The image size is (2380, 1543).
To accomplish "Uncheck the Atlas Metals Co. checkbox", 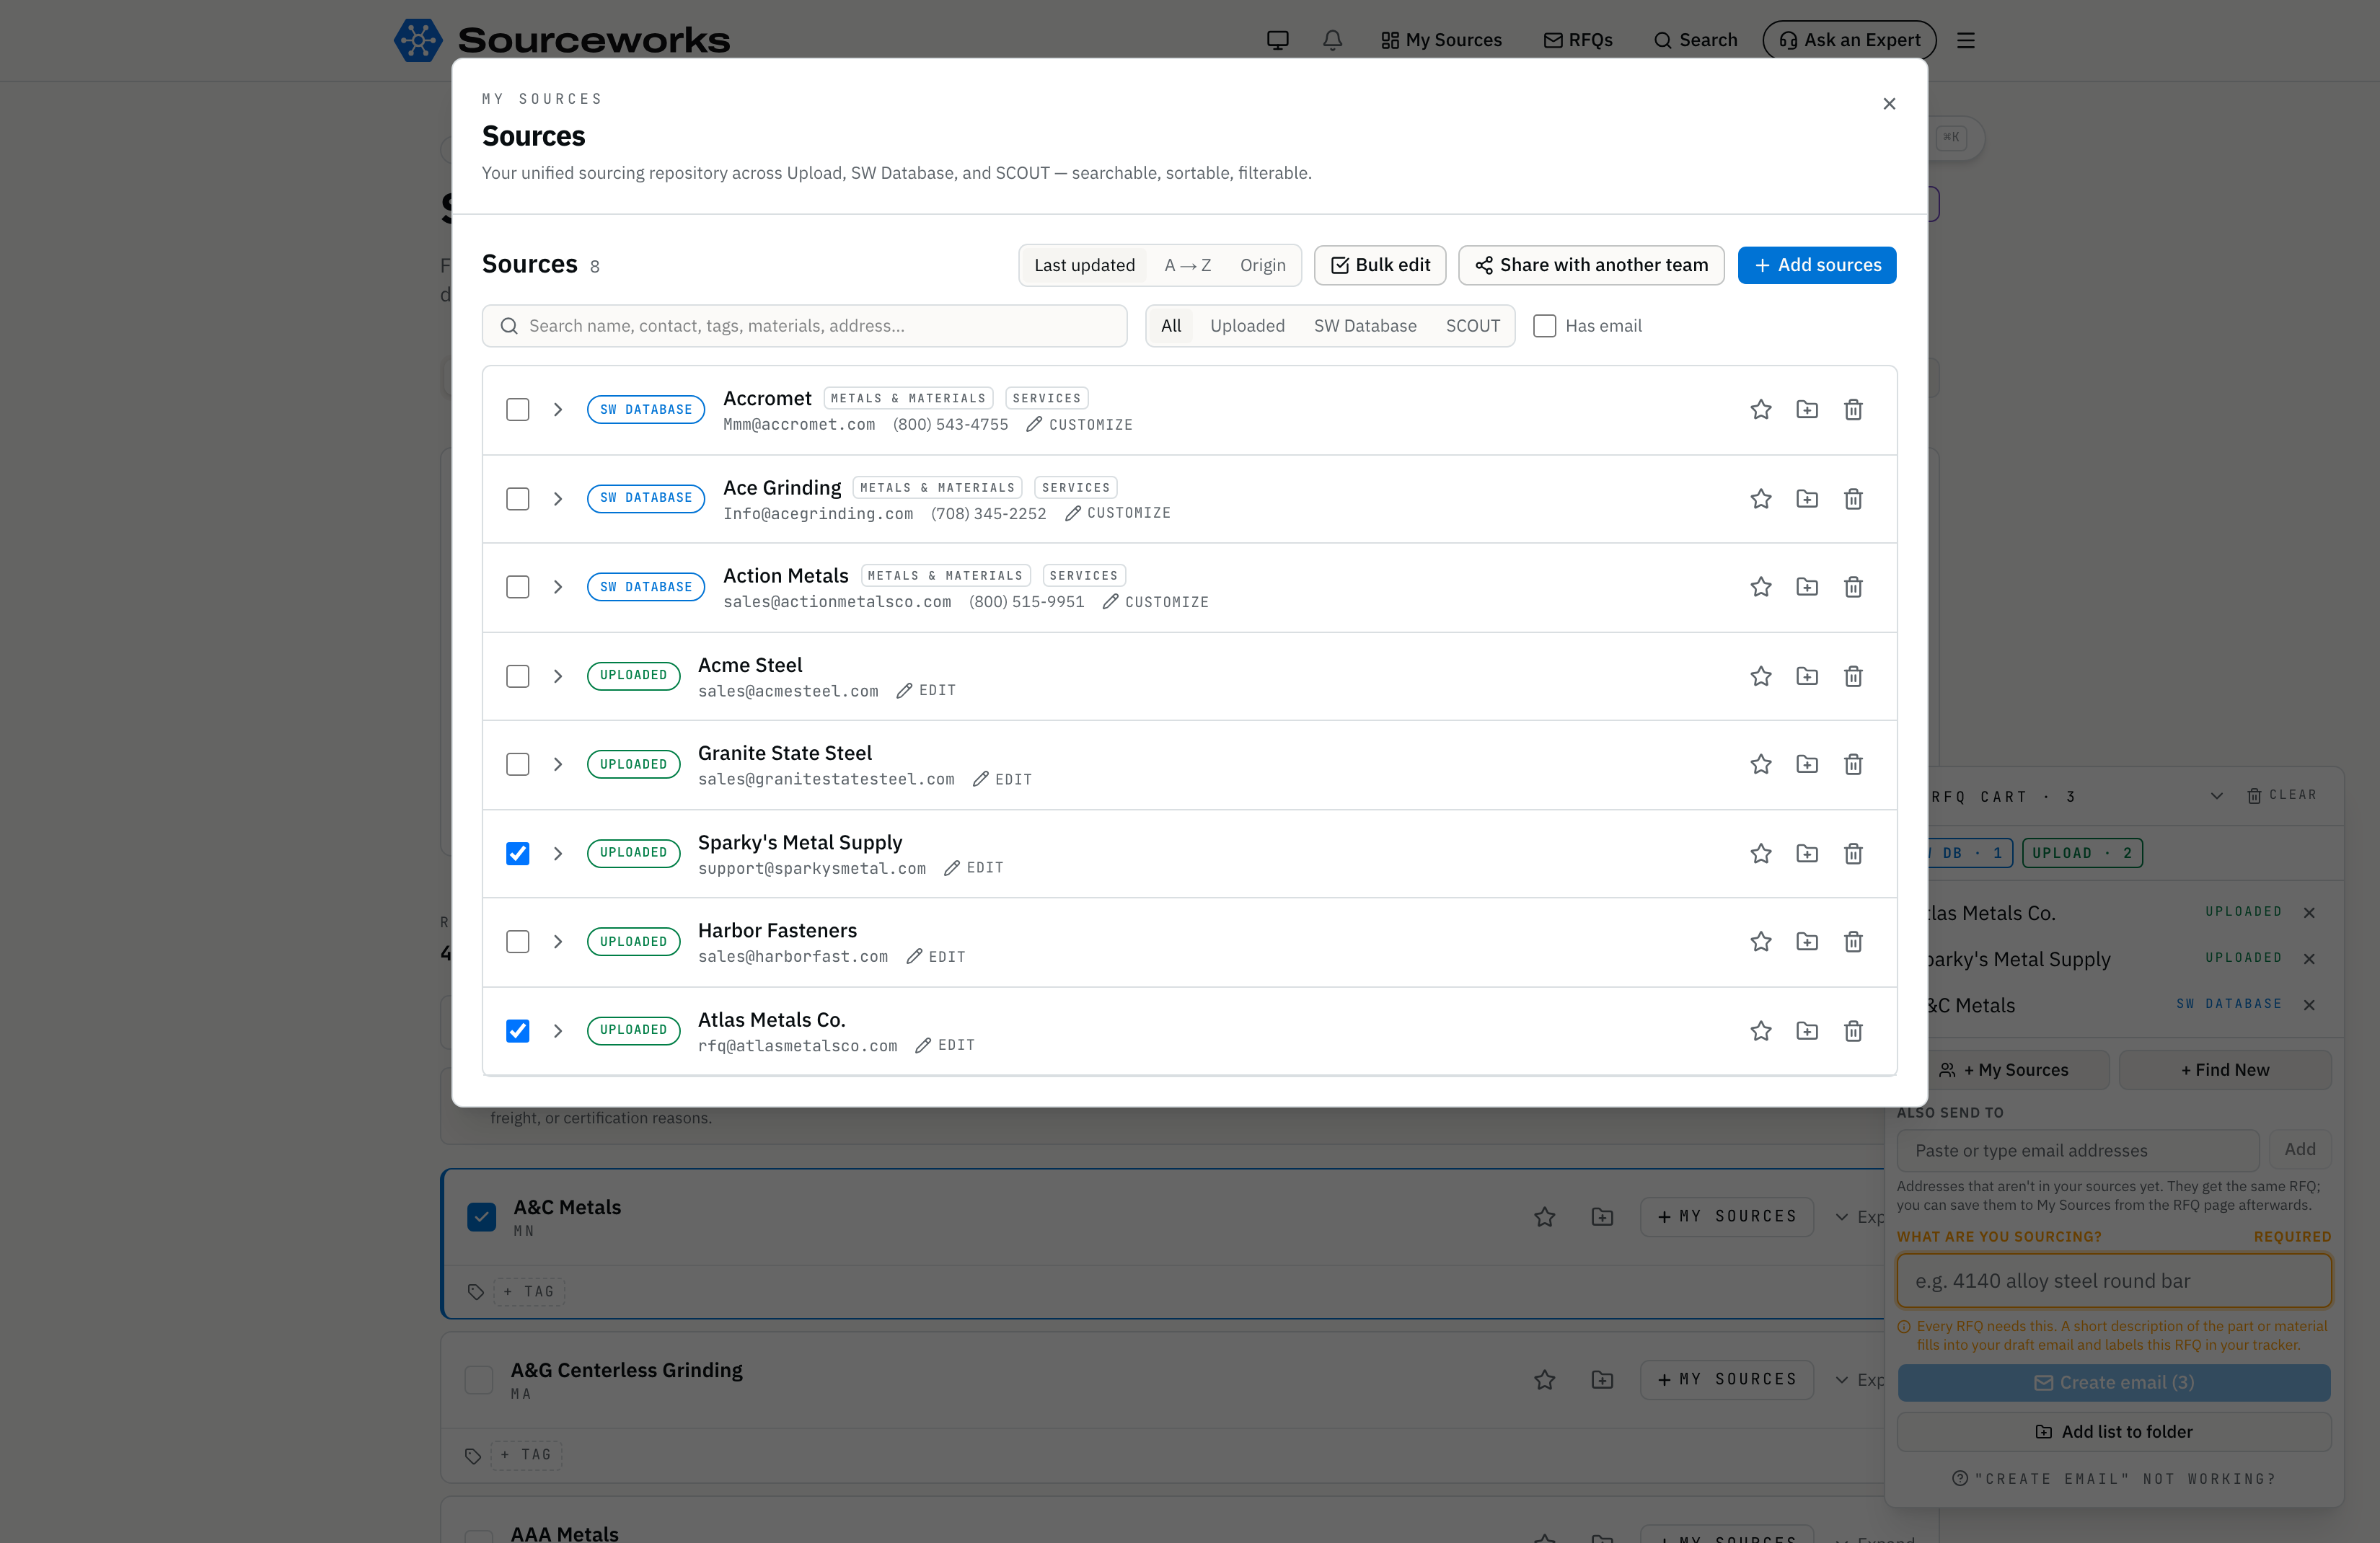I will point(517,1031).
